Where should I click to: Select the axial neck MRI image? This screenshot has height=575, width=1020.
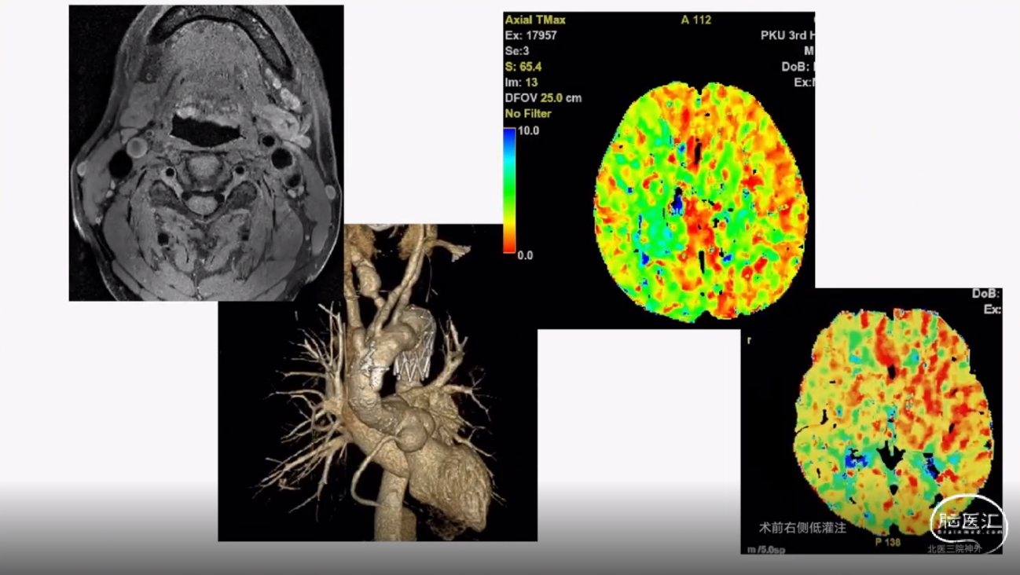(x=206, y=153)
